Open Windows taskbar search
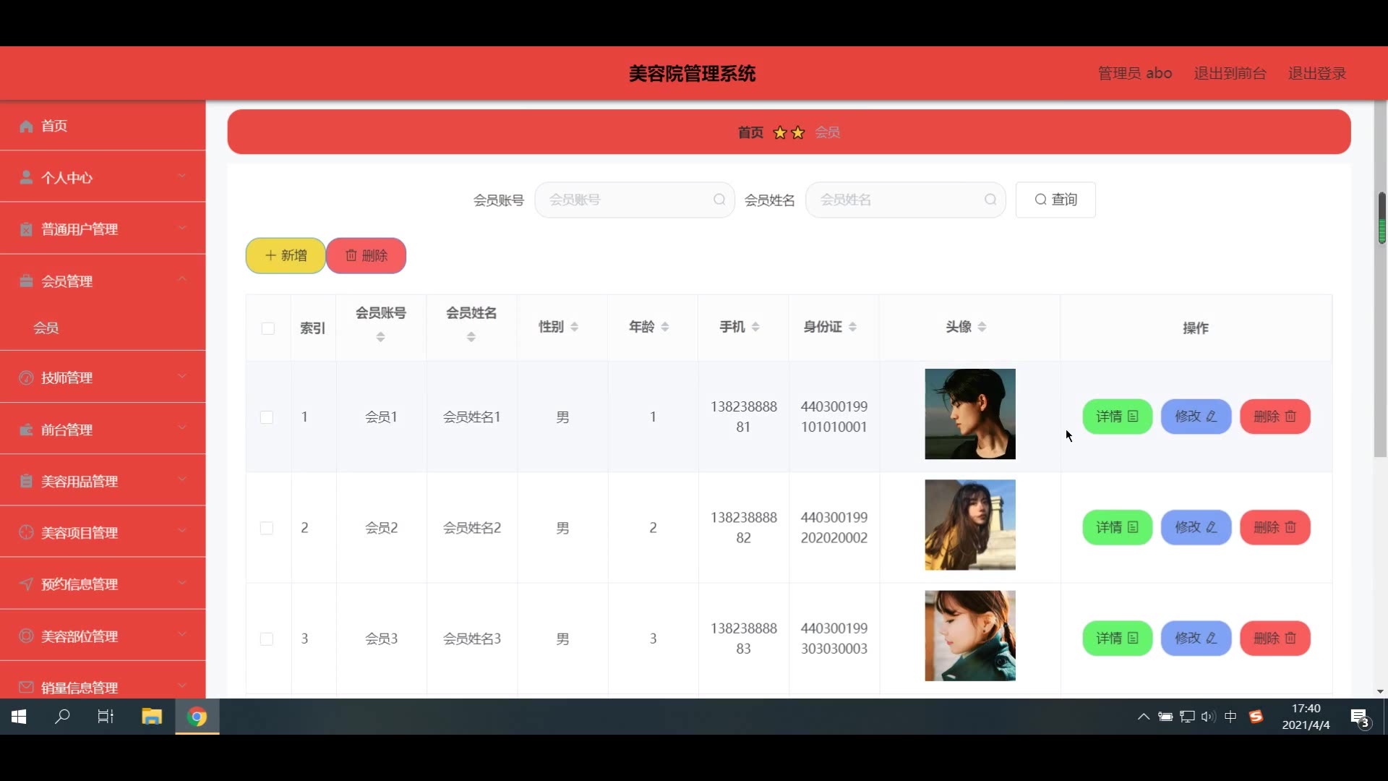 click(x=63, y=717)
